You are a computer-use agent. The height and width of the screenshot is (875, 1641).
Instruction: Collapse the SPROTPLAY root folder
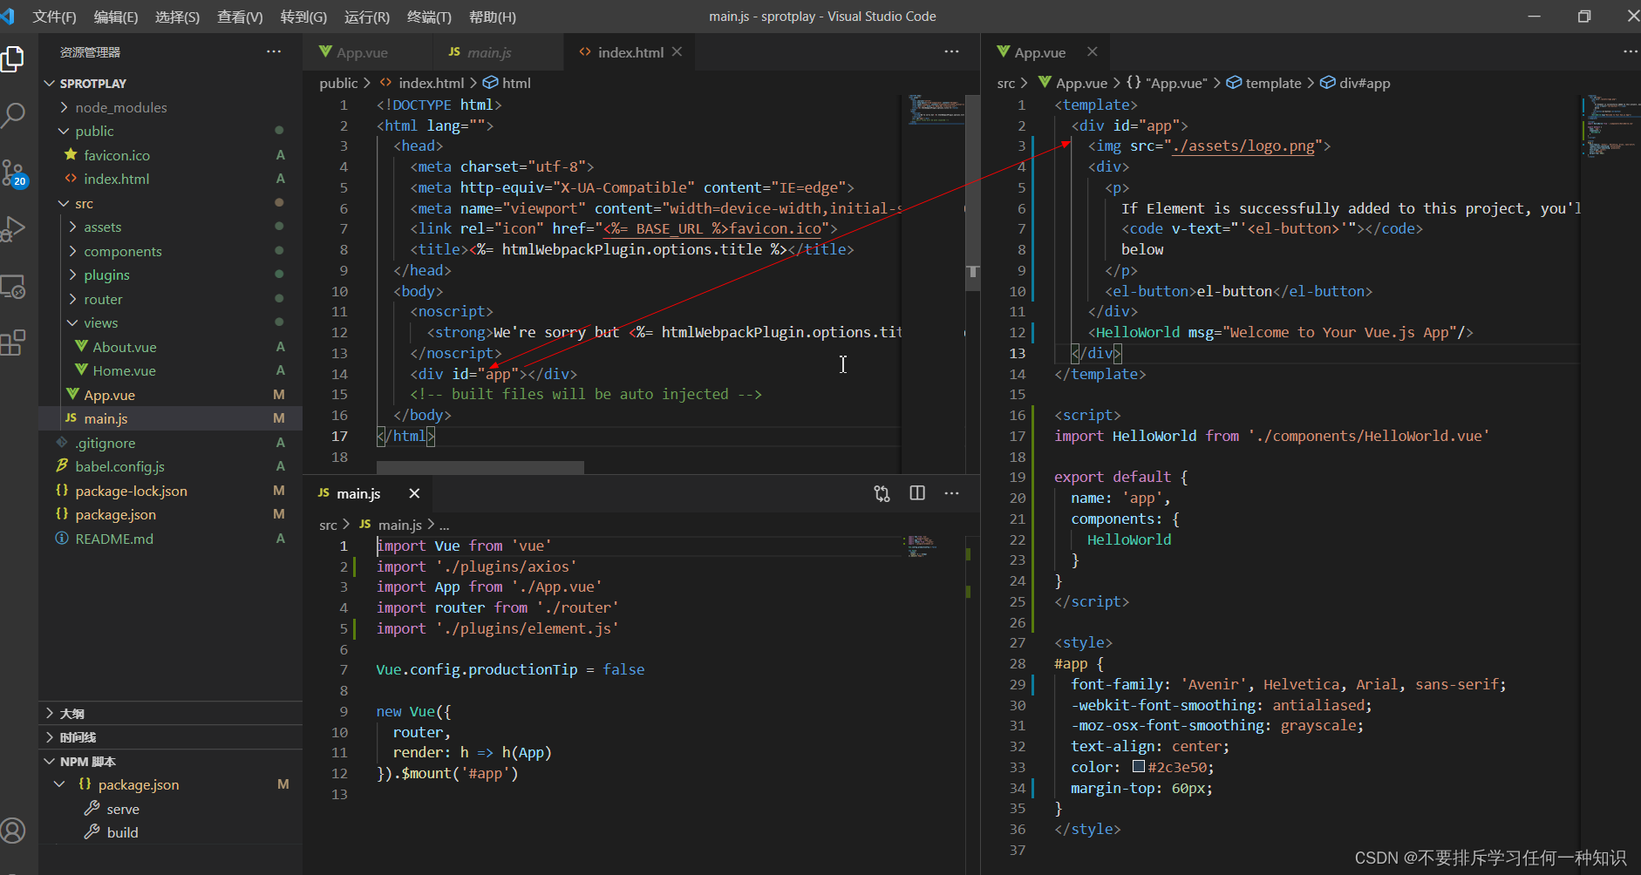[x=50, y=84]
